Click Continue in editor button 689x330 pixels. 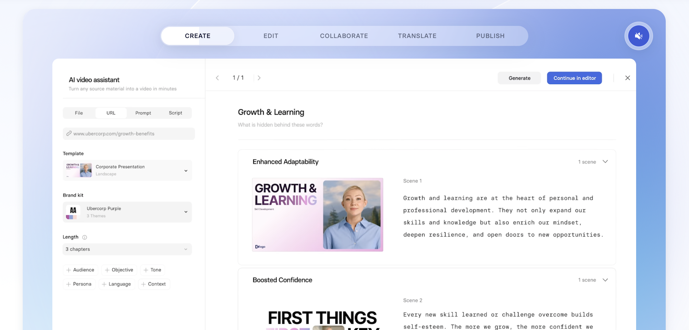click(575, 78)
